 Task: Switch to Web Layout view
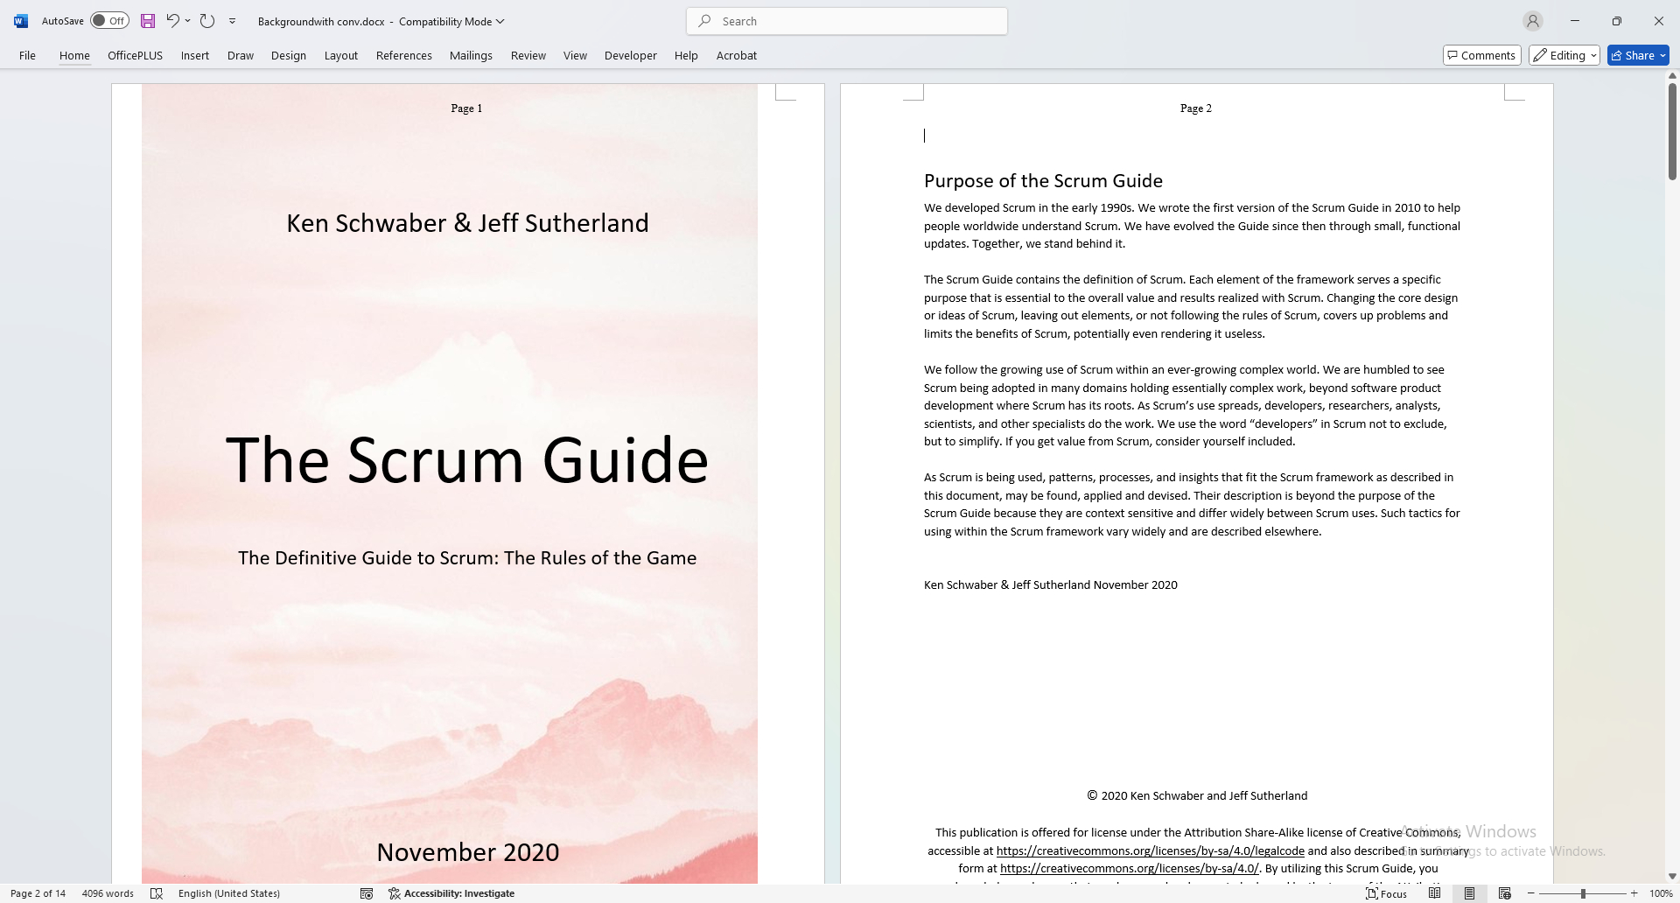click(1505, 893)
